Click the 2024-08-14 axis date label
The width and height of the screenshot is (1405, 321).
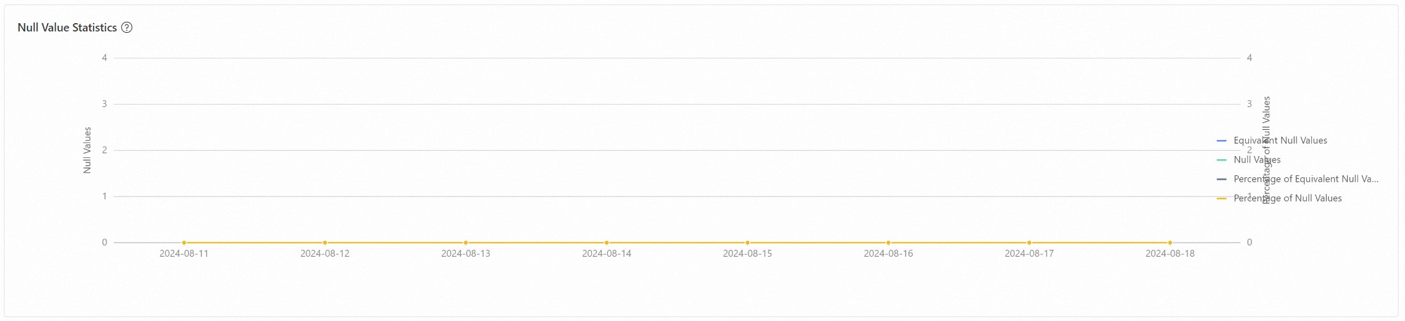pos(607,254)
